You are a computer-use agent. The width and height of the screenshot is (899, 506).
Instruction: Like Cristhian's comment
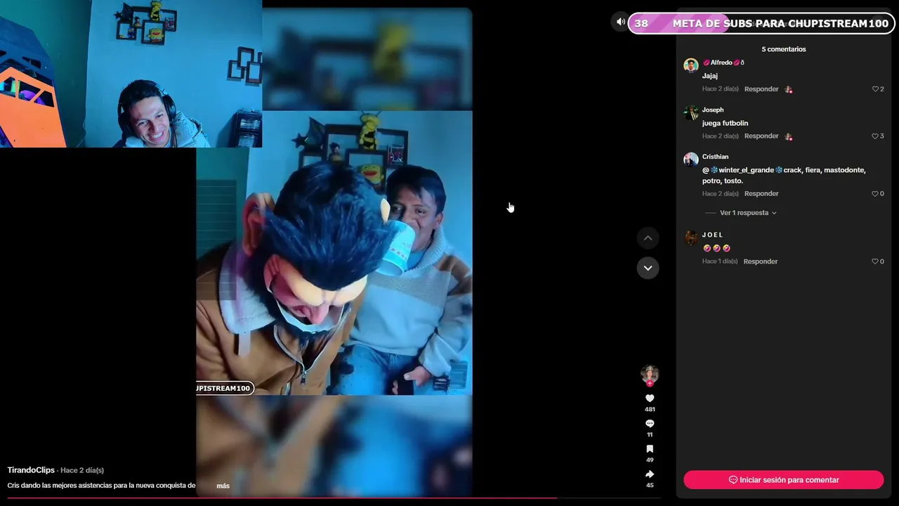[x=875, y=194]
